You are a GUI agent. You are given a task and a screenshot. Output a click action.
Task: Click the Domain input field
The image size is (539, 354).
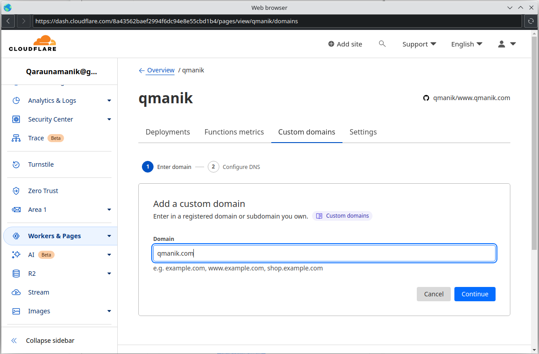[324, 253]
